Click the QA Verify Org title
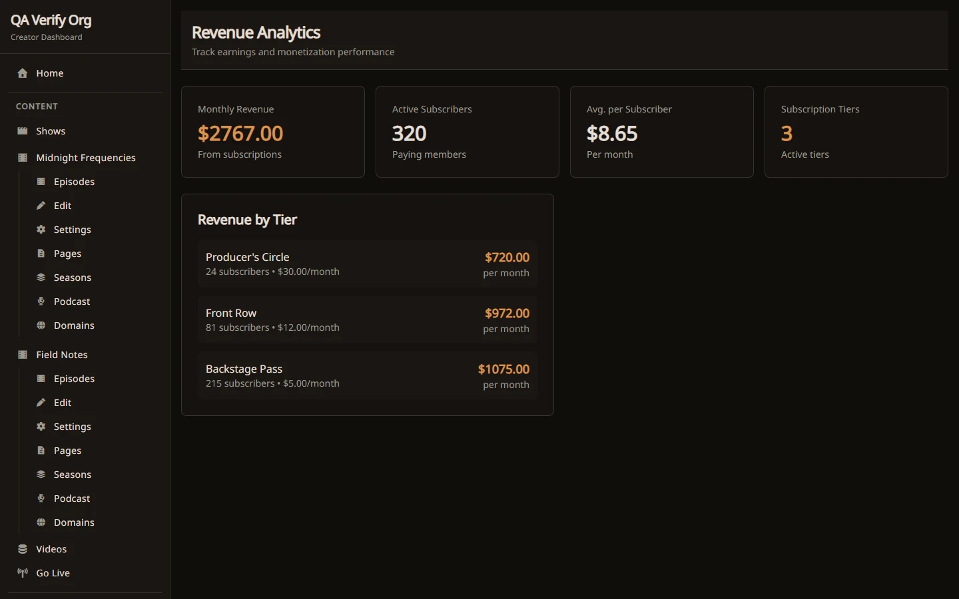Viewport: 959px width, 599px height. pos(51,21)
